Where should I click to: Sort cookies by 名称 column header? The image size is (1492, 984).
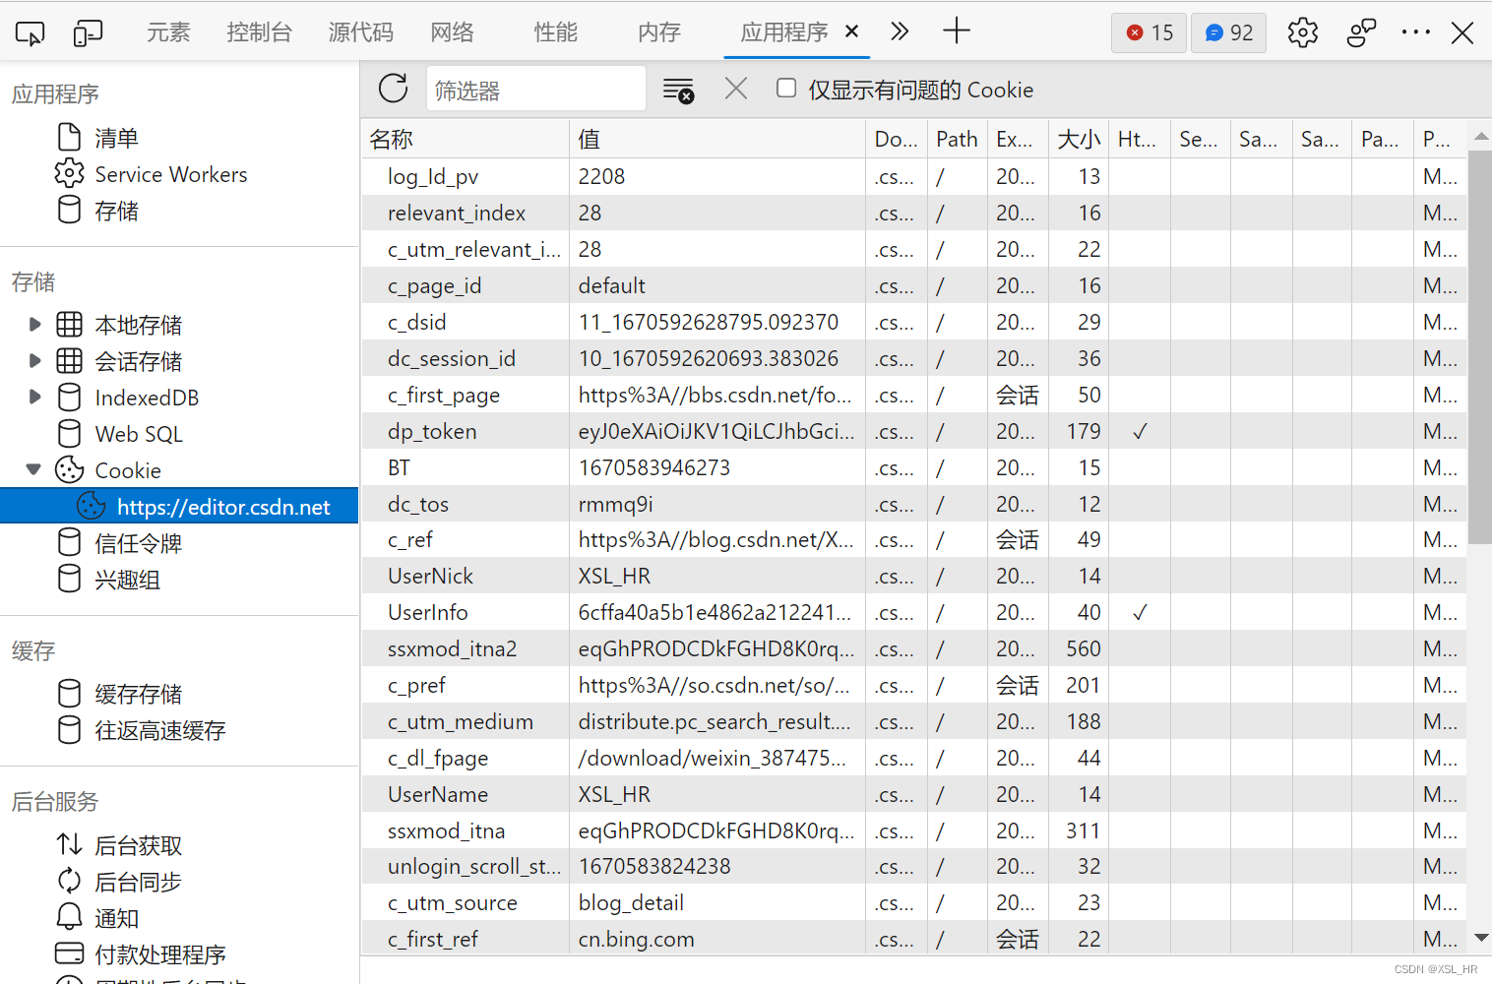pyautogui.click(x=465, y=139)
